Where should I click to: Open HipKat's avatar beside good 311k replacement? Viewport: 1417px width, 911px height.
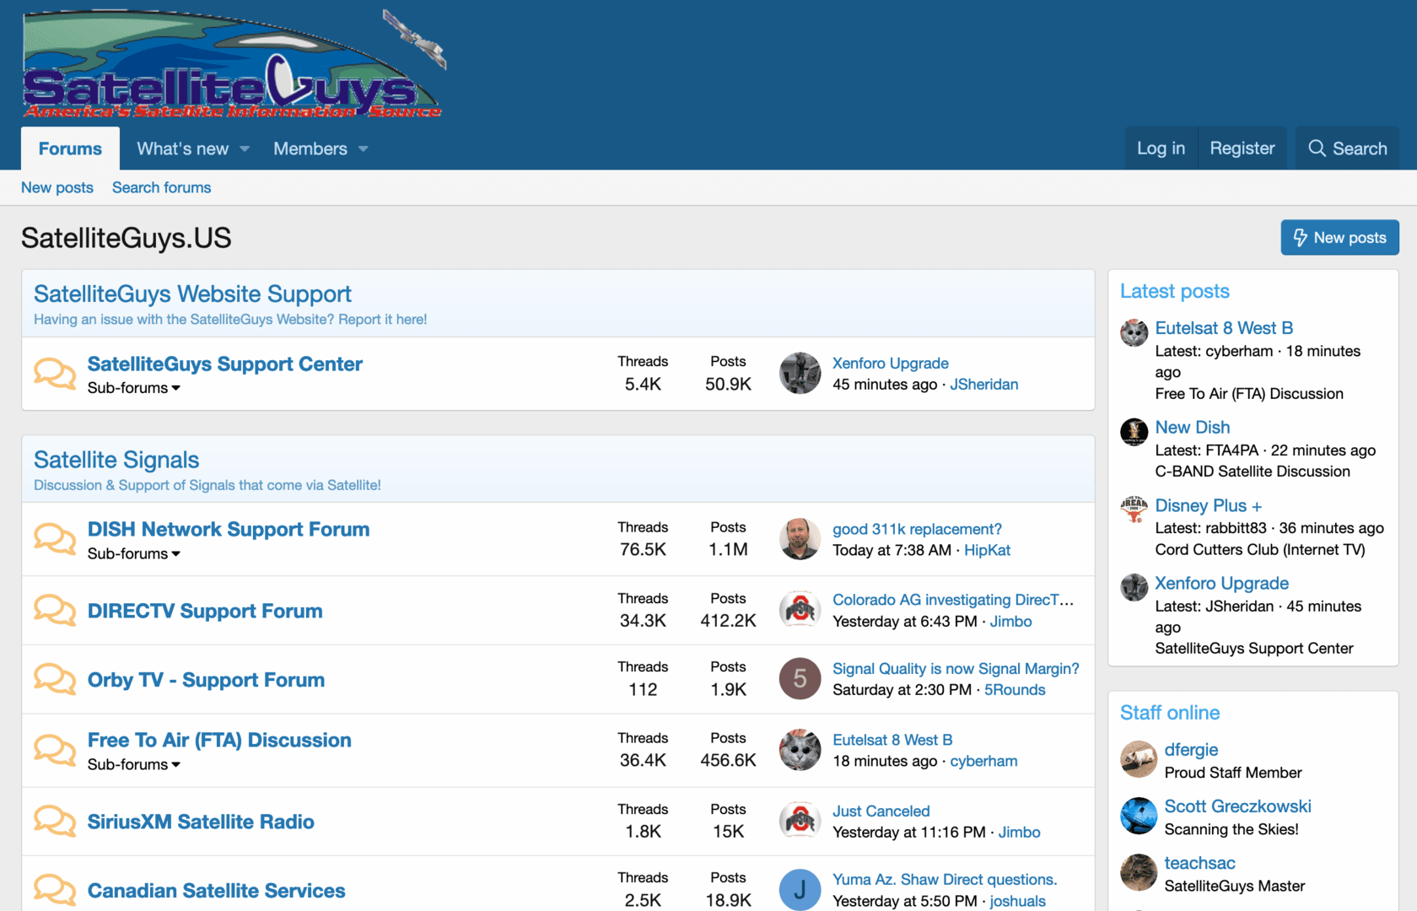pos(800,539)
